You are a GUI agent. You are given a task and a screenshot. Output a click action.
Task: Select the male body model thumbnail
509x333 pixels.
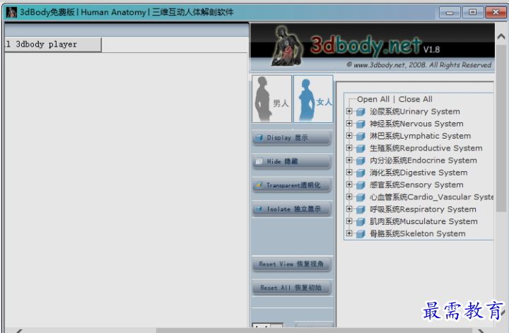271,99
